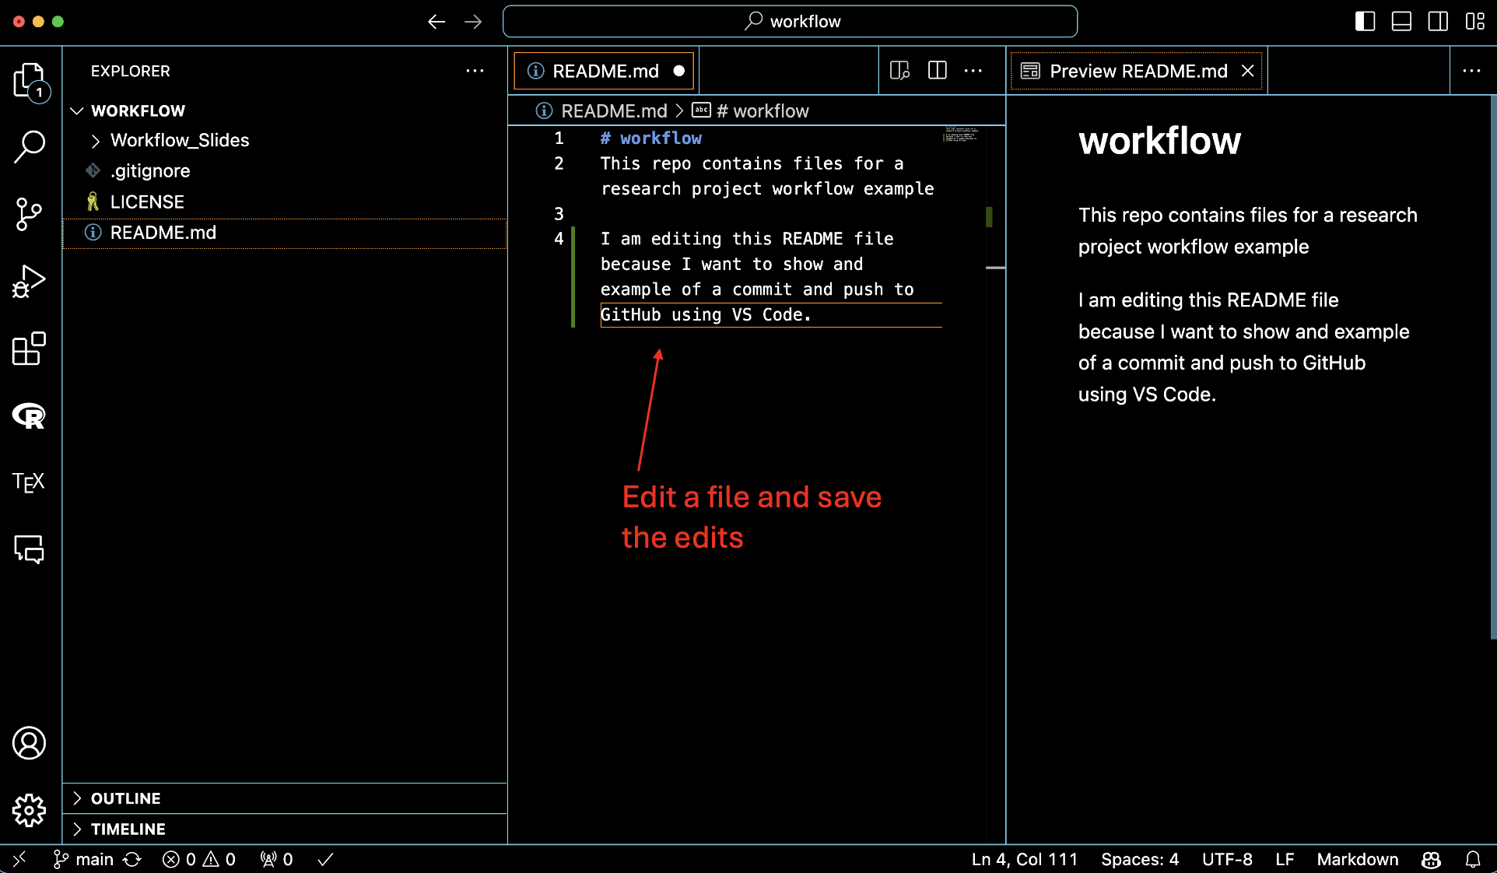Select README.md in the explorer tree
This screenshot has width=1497, height=873.
click(x=284, y=233)
